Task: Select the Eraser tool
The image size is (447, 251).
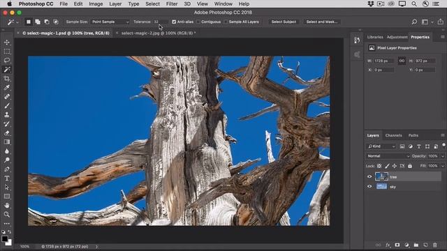Action: (x=7, y=133)
